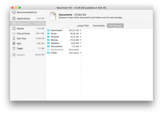Click the dimmed Applications folder icon
The width and height of the screenshot is (163, 115).
coord(48,50)
